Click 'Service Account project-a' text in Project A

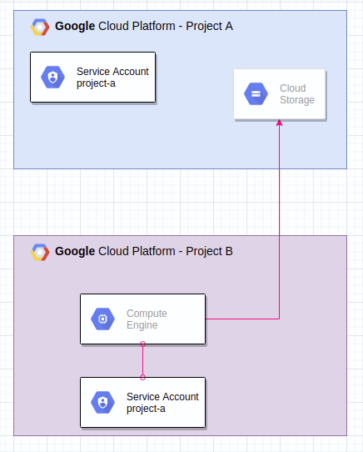click(112, 78)
